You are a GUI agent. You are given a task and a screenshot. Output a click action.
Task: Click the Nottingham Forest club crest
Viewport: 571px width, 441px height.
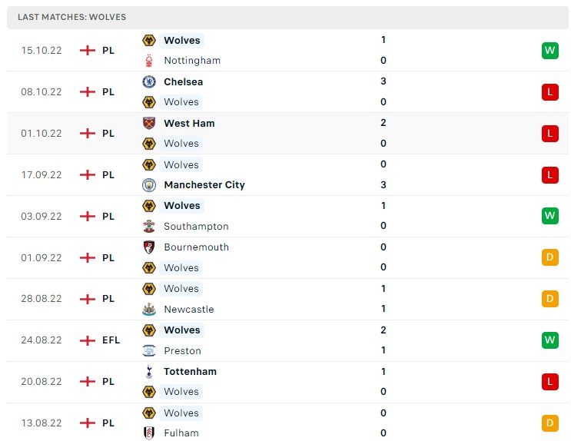[149, 61]
